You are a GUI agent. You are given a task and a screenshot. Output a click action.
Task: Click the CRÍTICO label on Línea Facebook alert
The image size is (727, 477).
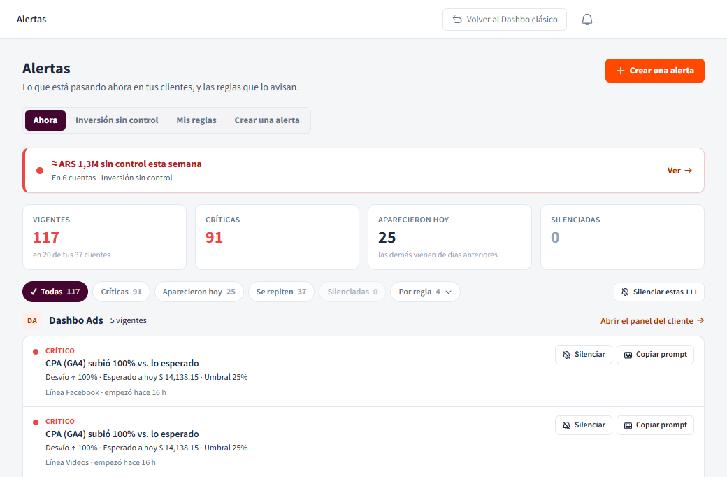pos(60,351)
